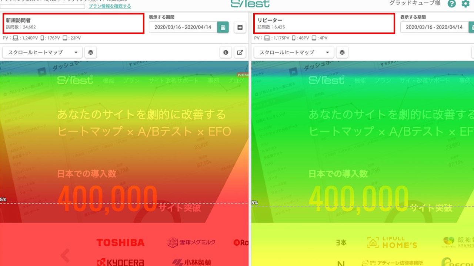Screen dimensions: 474x266
Task: Click left panel layers icon button
Action: click(91, 52)
